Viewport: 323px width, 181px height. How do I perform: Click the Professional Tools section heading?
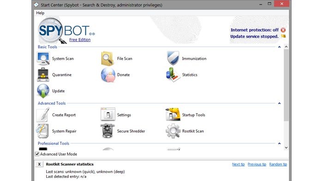54,143
